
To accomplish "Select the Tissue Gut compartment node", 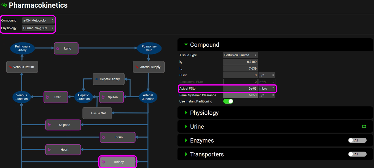I will click(98, 113).
